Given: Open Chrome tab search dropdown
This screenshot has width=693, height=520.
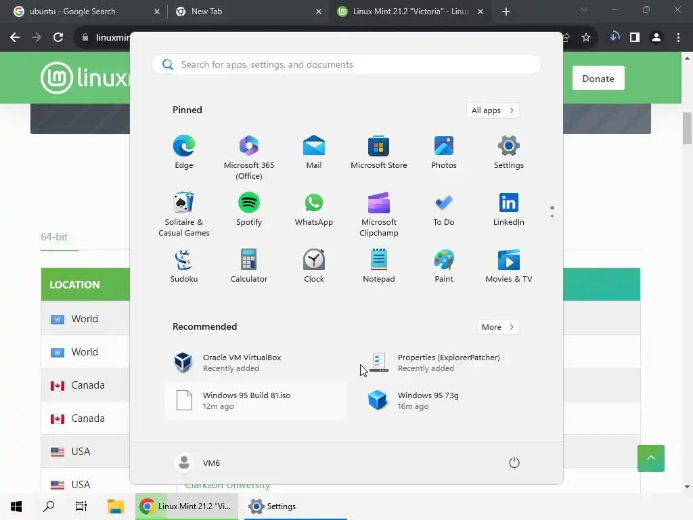Looking at the screenshot, I should click(x=584, y=9).
